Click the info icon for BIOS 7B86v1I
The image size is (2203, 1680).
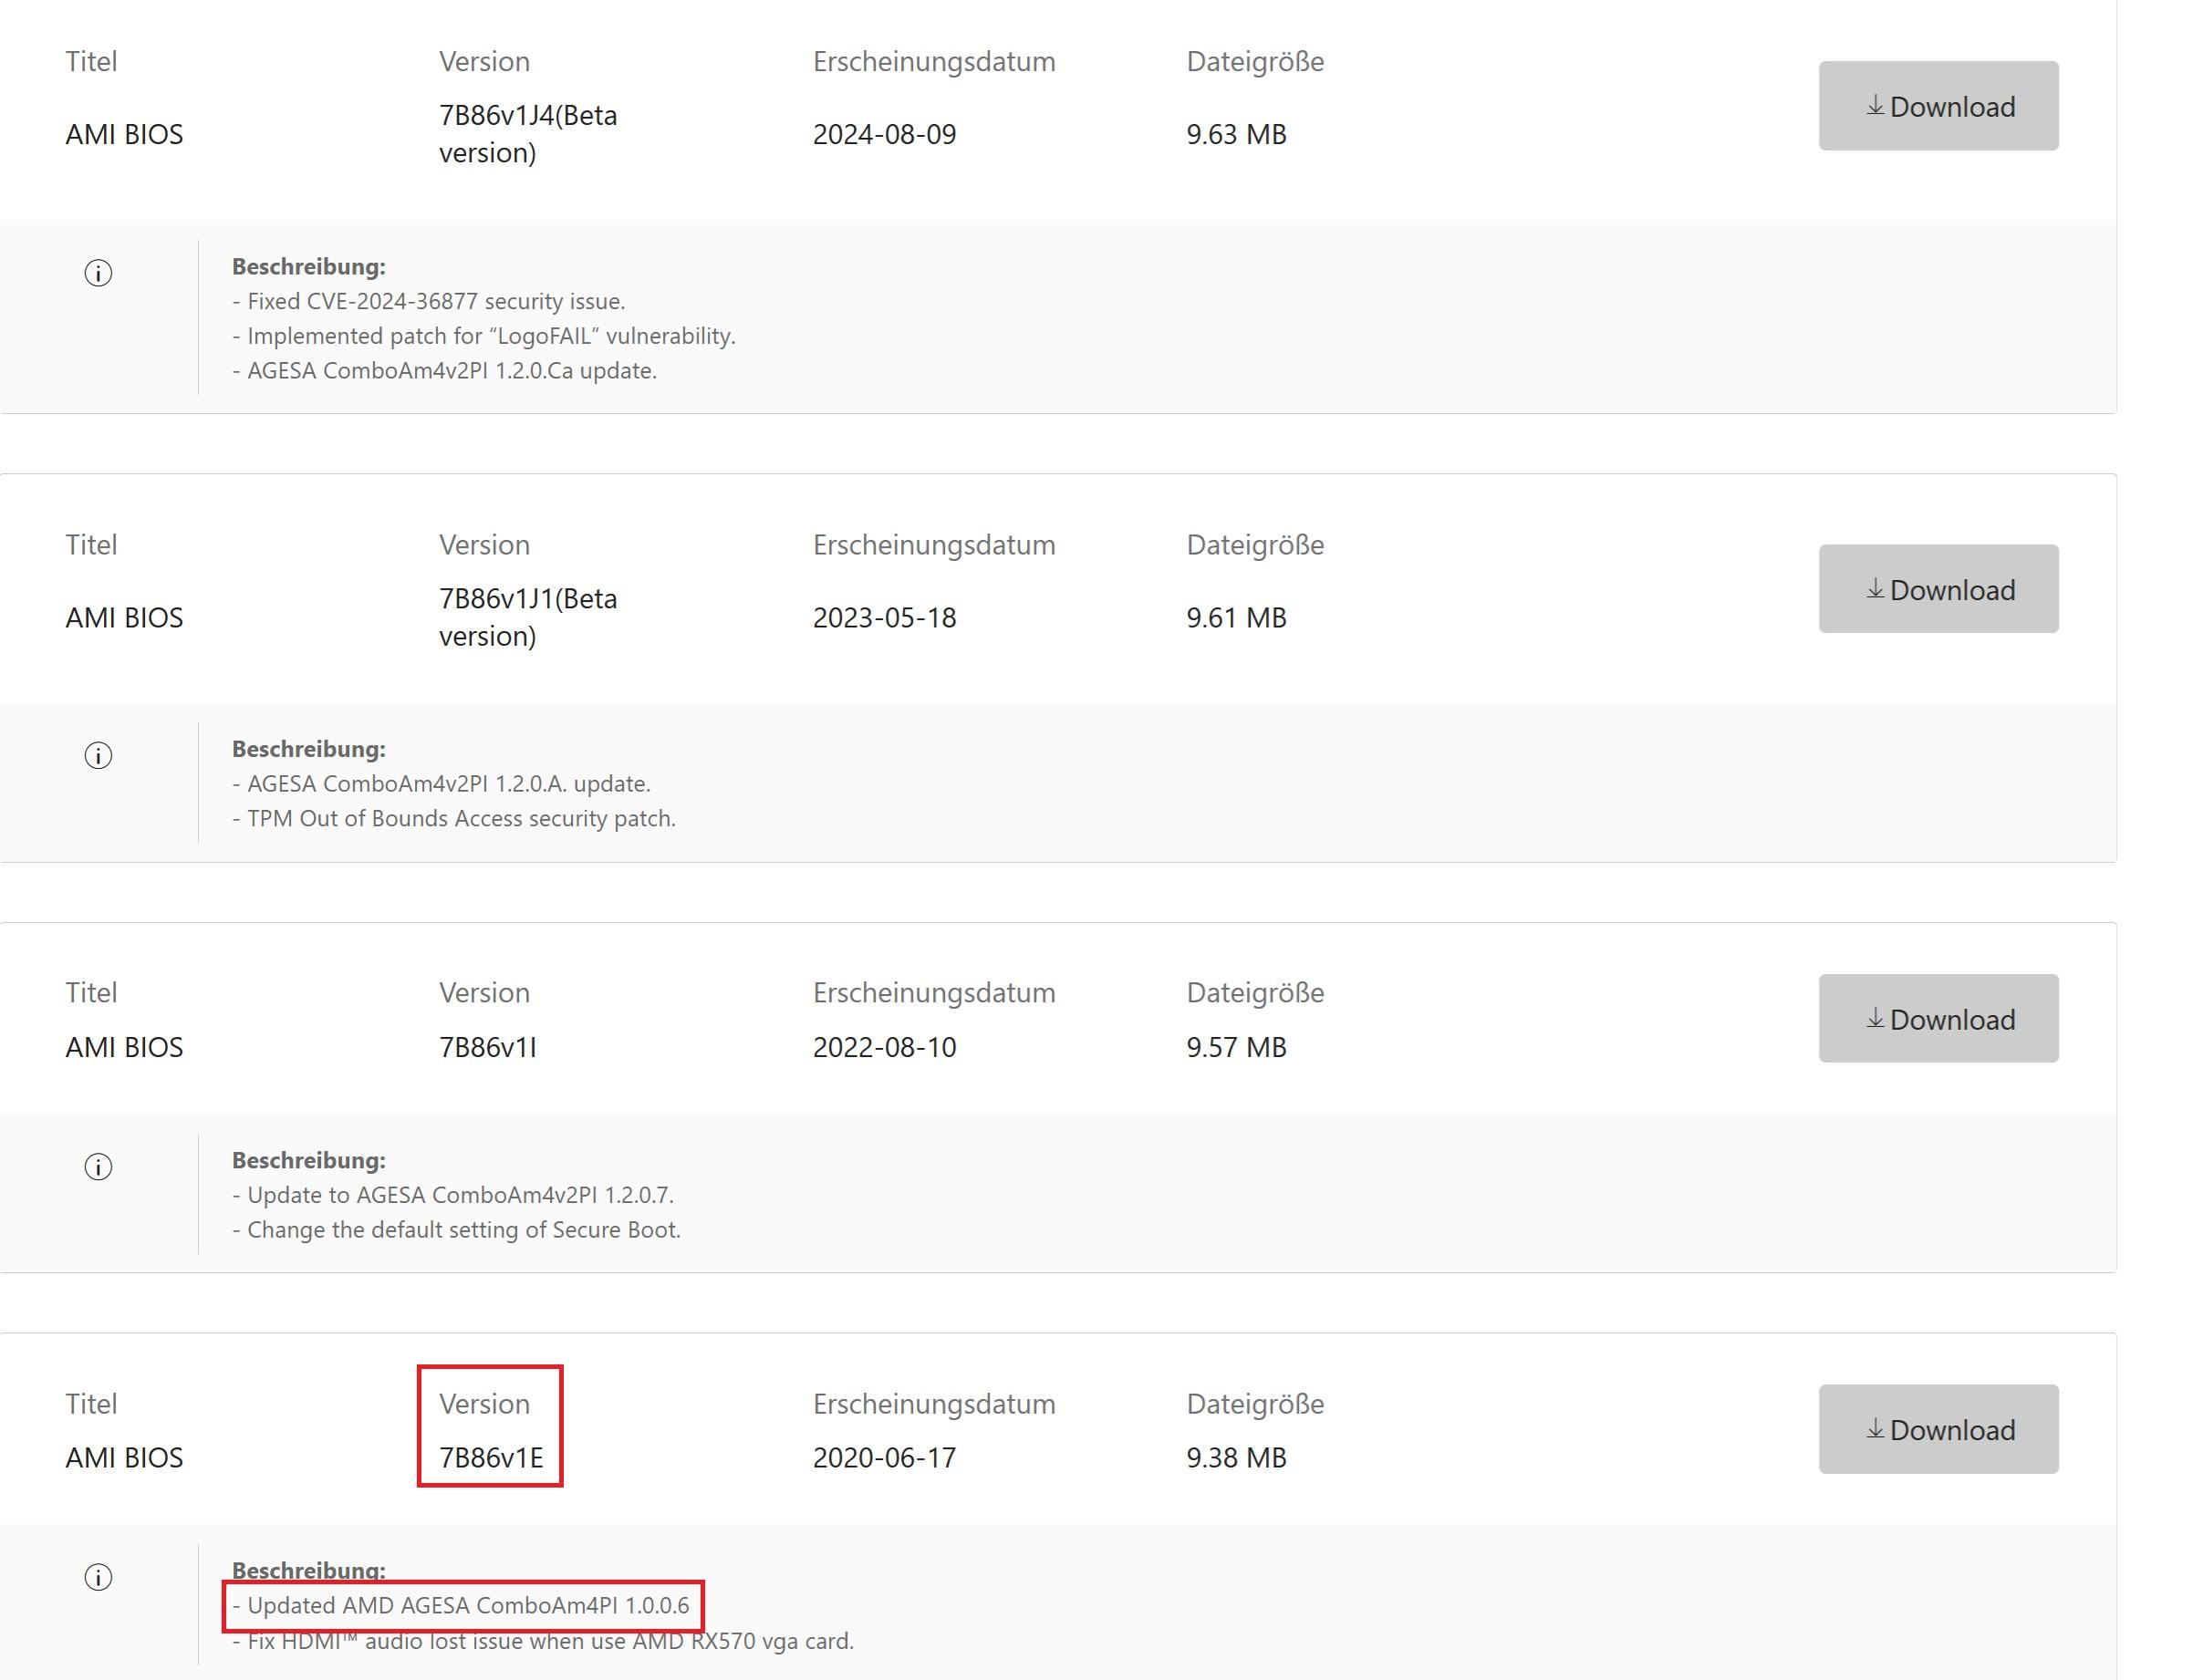(98, 1166)
